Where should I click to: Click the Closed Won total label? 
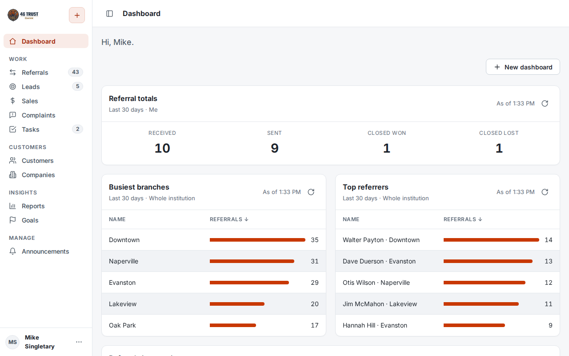pyautogui.click(x=387, y=133)
